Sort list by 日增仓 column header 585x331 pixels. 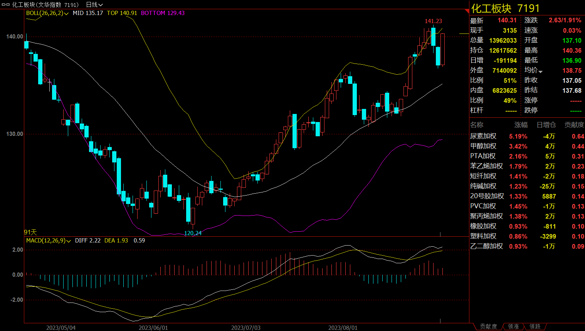[546, 125]
